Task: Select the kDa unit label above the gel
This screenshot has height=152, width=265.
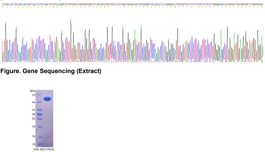Action: pos(33,91)
